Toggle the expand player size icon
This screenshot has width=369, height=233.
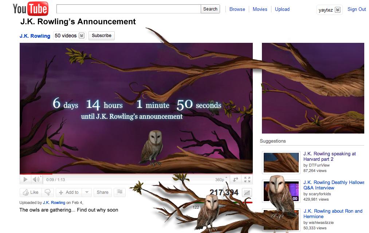click(236, 180)
